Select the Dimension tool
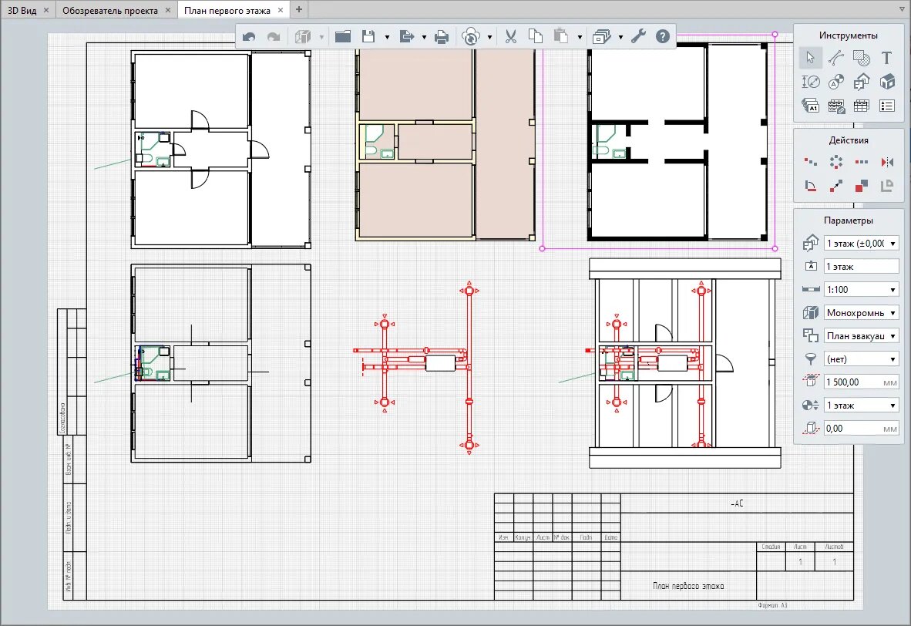This screenshot has width=911, height=626. pyautogui.click(x=811, y=82)
